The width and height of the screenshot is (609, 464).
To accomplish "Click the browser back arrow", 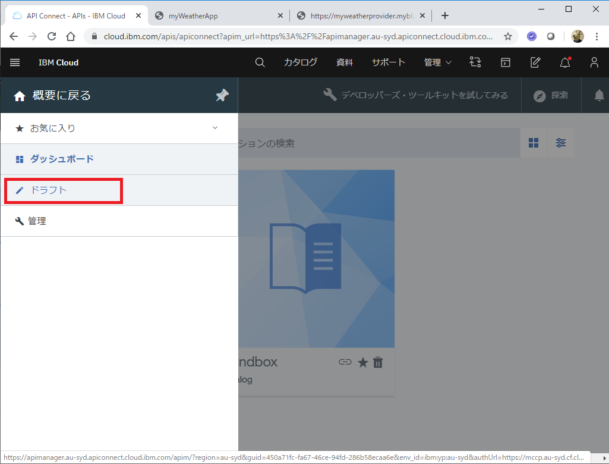I will (14, 36).
